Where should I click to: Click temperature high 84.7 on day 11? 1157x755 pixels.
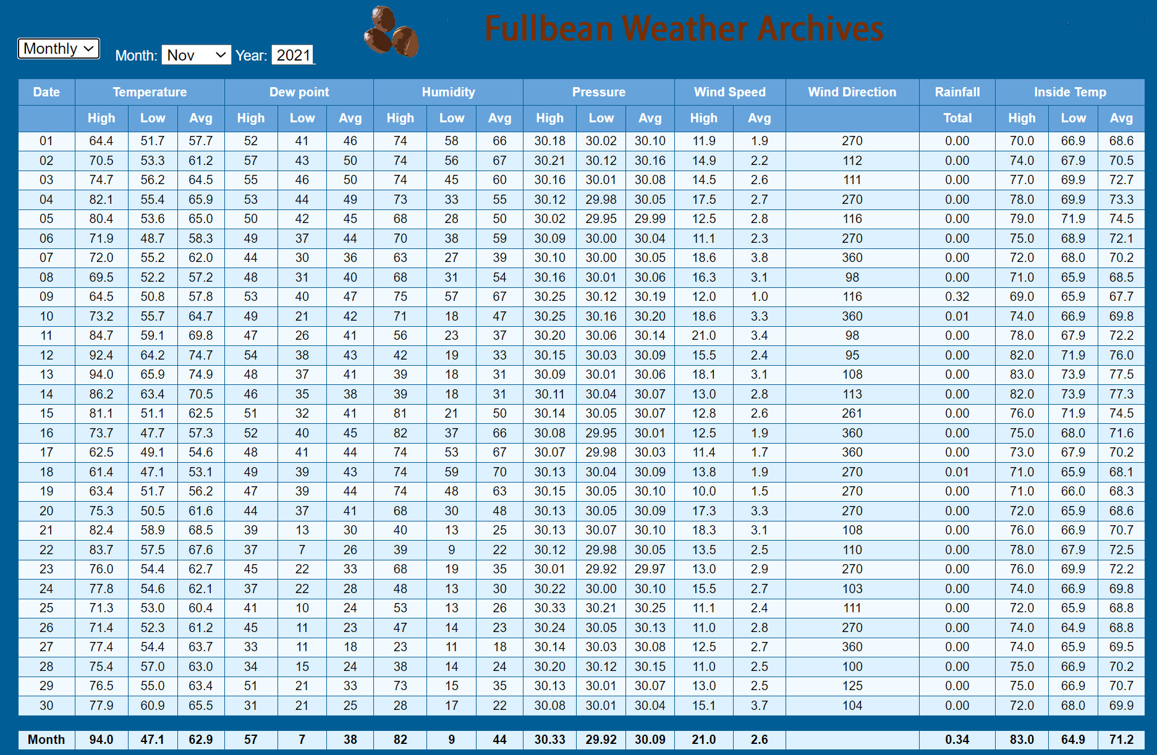[101, 335]
